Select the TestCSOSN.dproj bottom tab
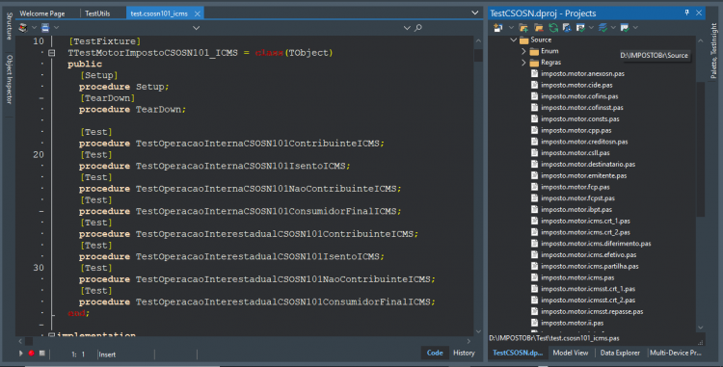The width and height of the screenshot is (723, 367). tap(518, 353)
